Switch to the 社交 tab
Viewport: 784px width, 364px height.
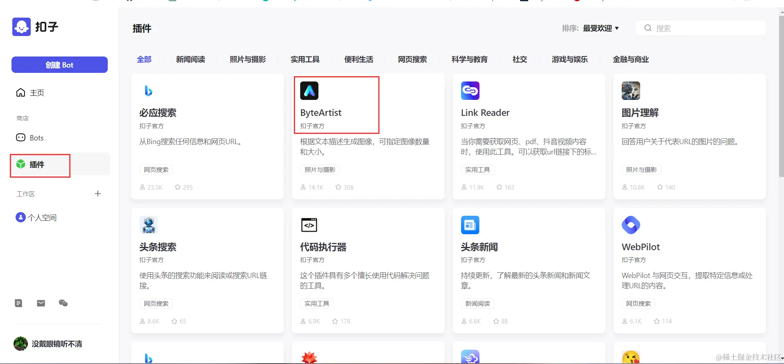point(520,59)
